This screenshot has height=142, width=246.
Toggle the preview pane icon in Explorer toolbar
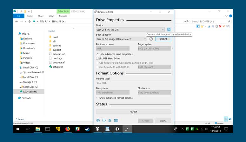[198, 26]
